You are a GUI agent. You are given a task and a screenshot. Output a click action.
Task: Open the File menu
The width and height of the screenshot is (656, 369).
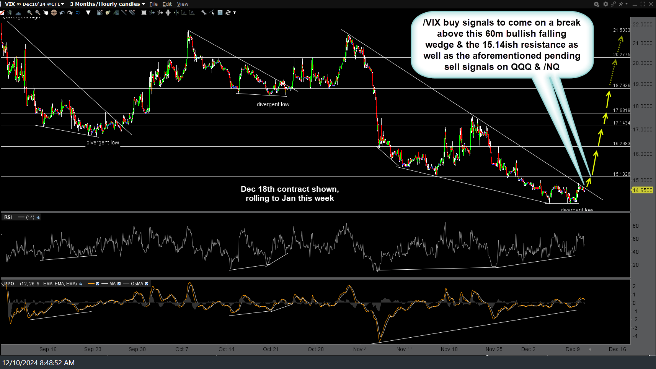coord(153,4)
